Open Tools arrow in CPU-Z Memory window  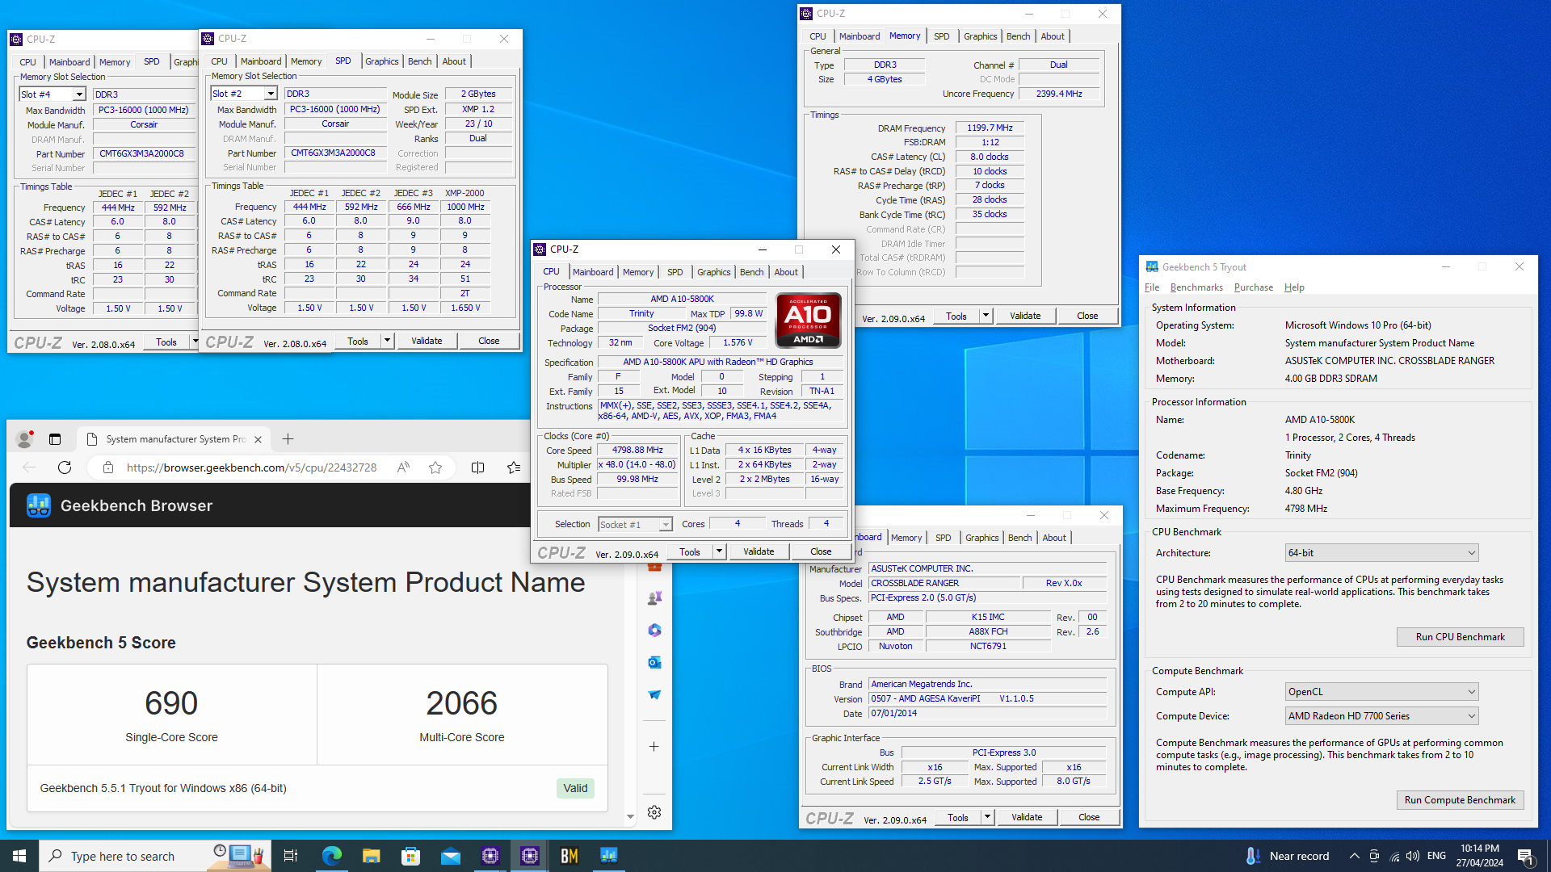click(x=986, y=316)
